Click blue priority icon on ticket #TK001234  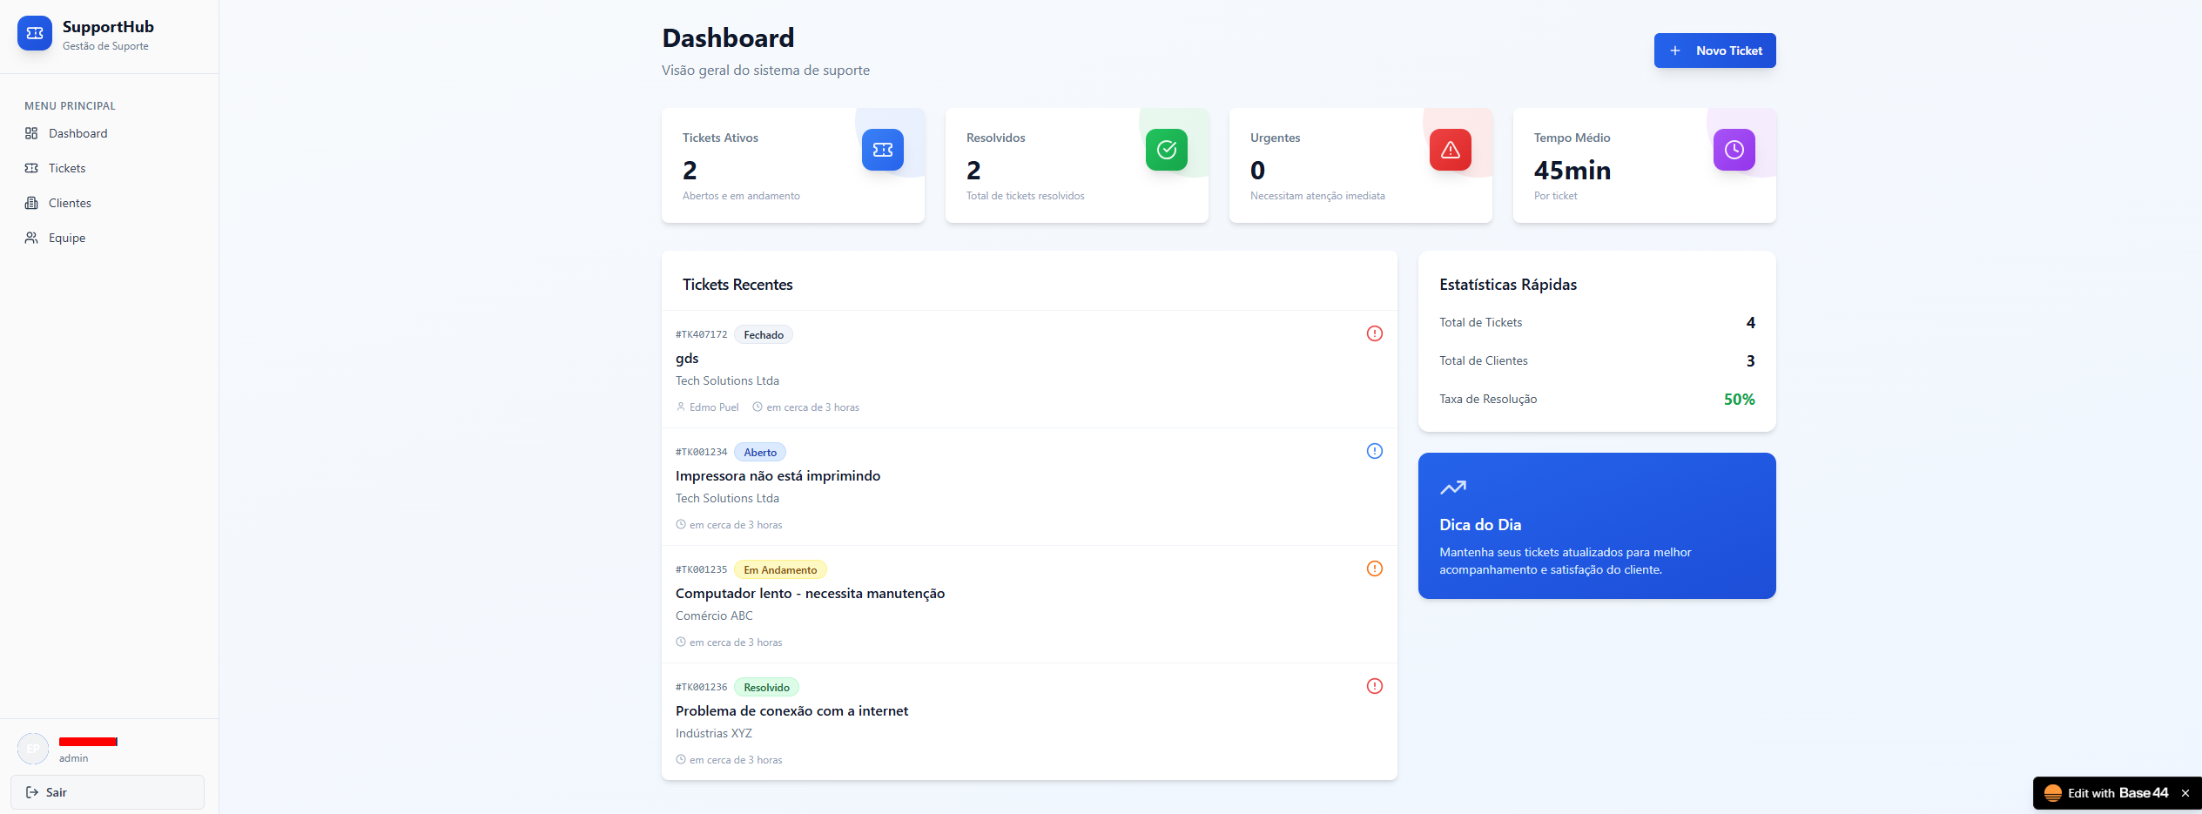point(1374,451)
